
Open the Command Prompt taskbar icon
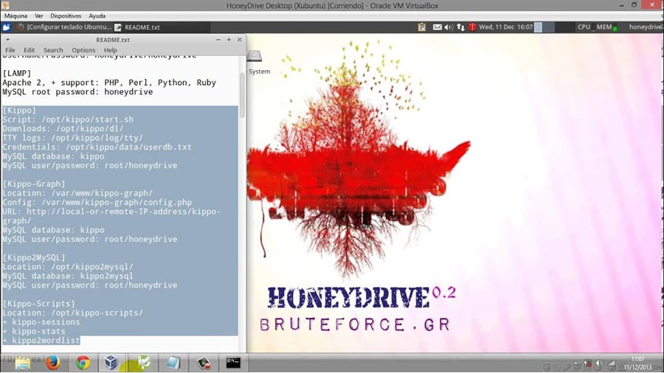(233, 363)
